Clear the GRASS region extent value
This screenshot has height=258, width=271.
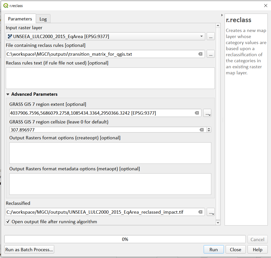click(x=197, y=113)
